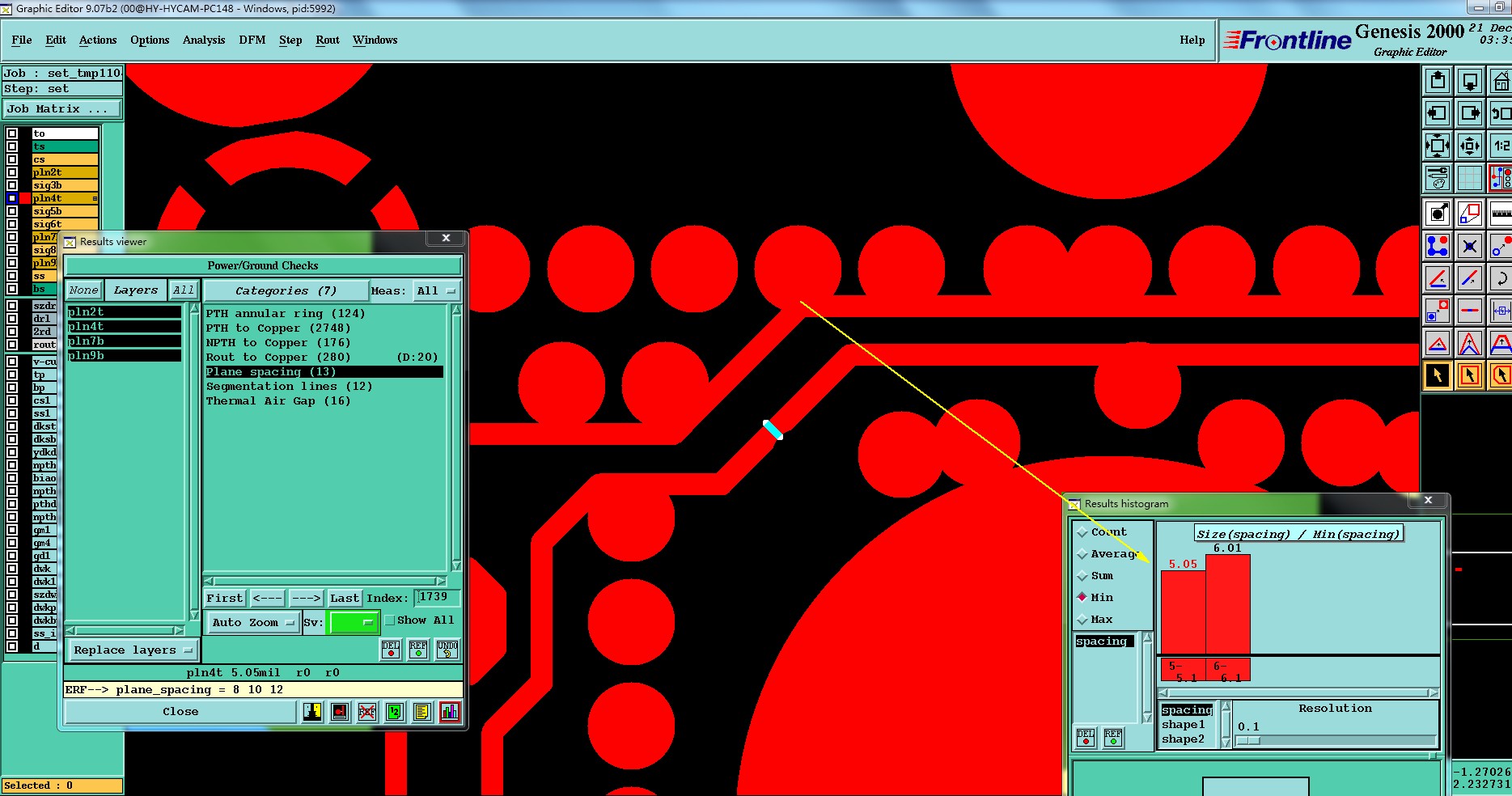
Task: Click the 5.05 red histogram bar
Action: pyautogui.click(x=1183, y=612)
